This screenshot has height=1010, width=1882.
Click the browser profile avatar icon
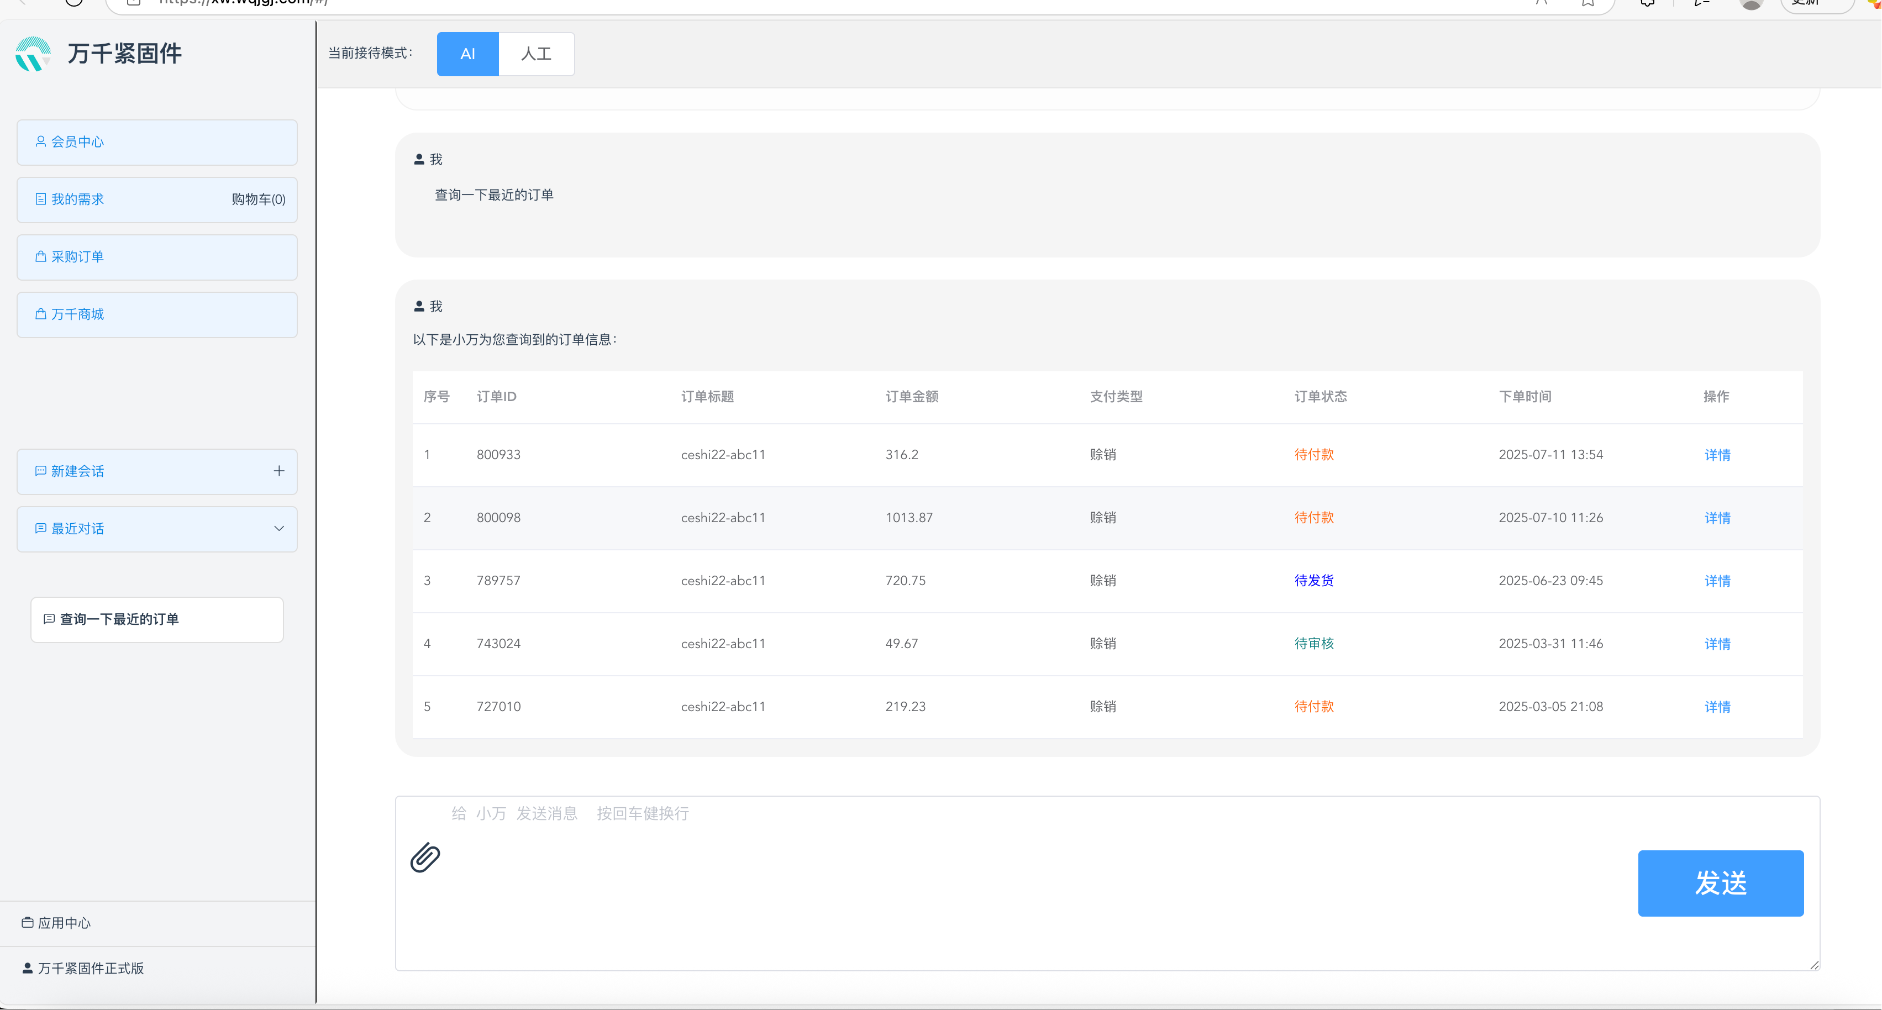point(1751,4)
